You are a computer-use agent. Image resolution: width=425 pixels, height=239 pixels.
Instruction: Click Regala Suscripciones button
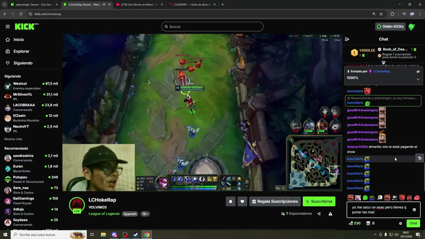point(275,201)
